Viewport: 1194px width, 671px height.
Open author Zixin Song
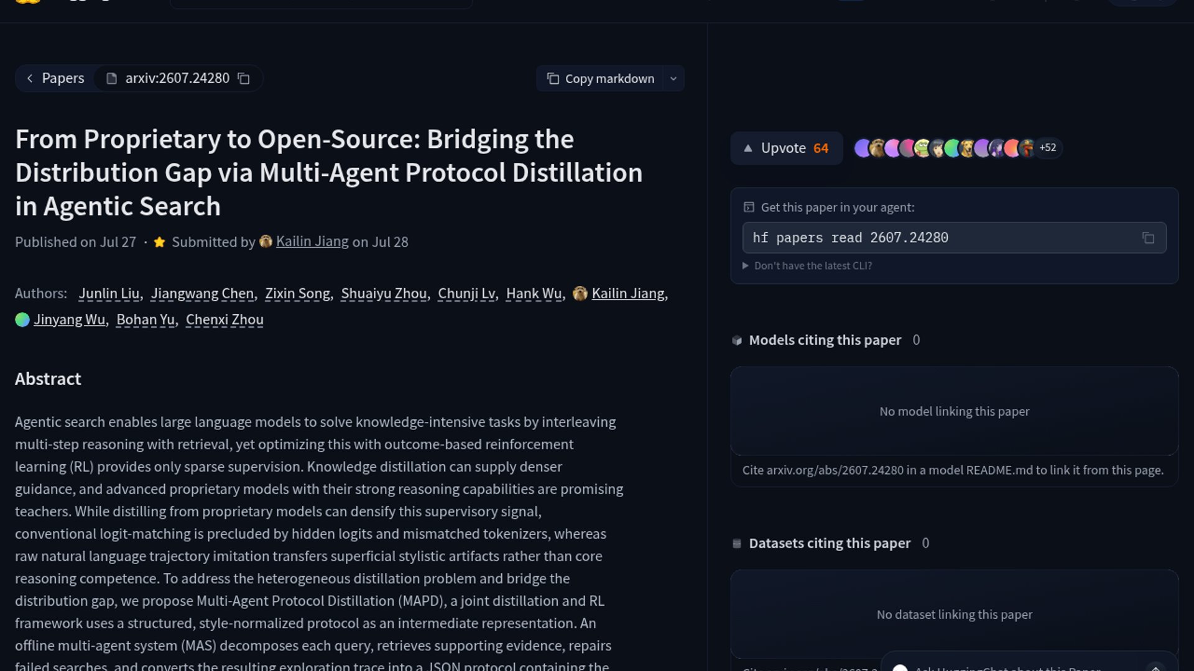coord(297,293)
